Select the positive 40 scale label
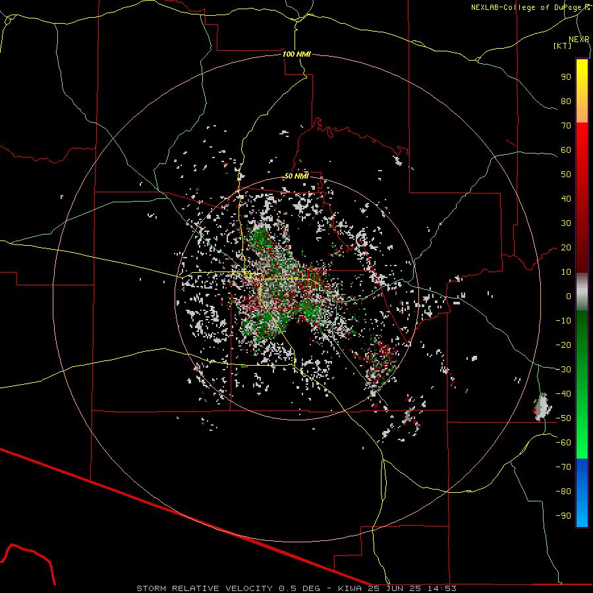The height and width of the screenshot is (593, 593). (x=566, y=199)
